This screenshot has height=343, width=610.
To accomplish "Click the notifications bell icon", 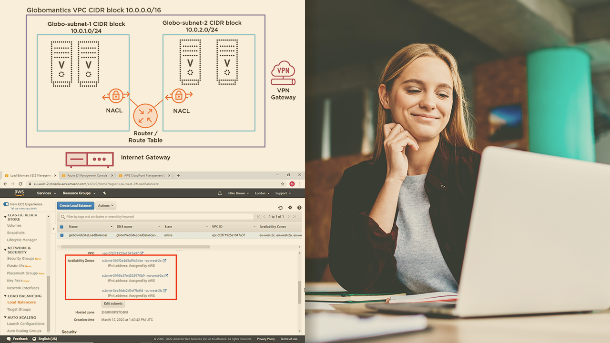I will 220,193.
